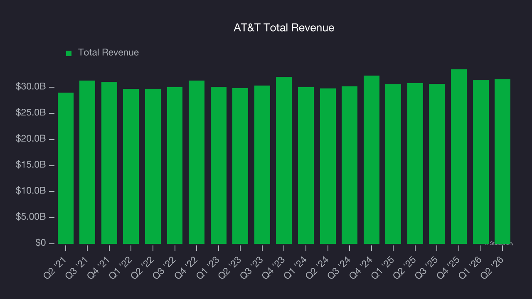Pick the Q3 '24 revenue bar
532x299 pixels.
[350, 165]
